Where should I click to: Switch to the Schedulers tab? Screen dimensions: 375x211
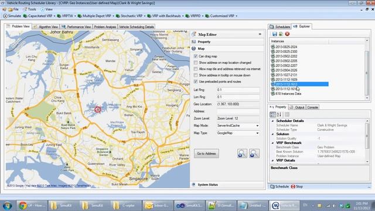coord(280,27)
